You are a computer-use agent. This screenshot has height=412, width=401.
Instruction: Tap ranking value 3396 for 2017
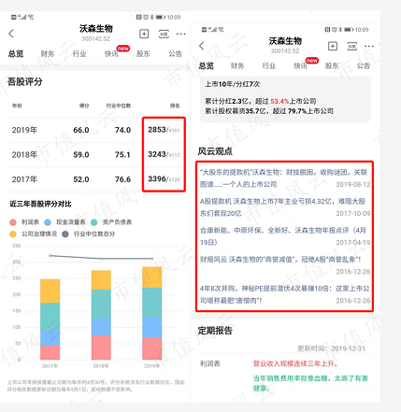point(157,178)
